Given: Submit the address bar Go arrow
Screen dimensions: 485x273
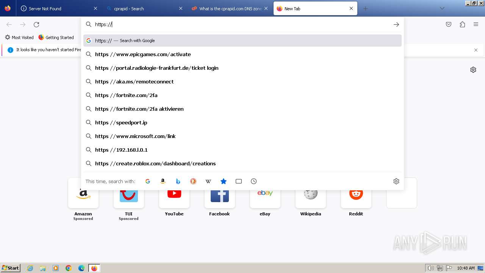Looking at the screenshot, I should (396, 25).
